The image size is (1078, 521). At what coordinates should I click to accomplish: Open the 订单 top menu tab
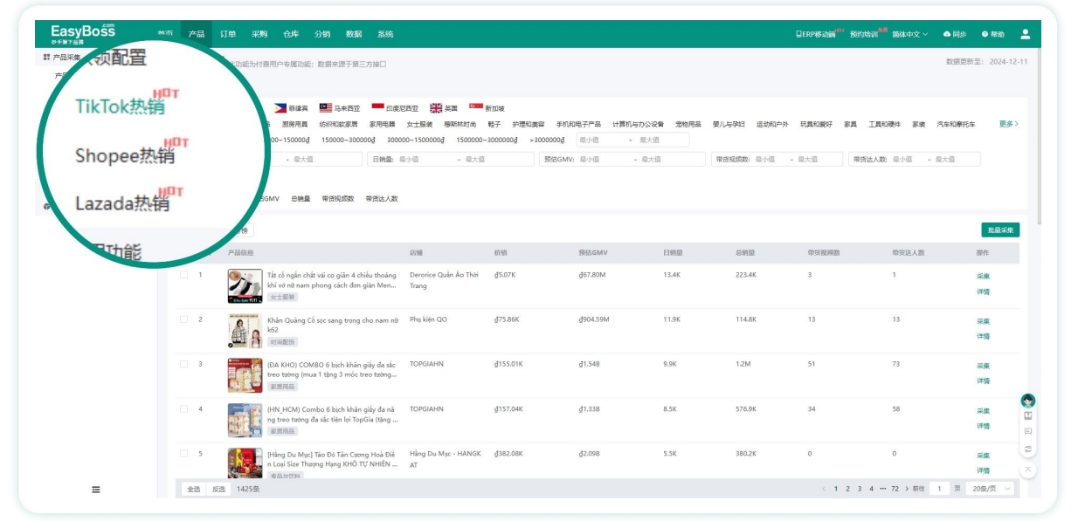point(228,34)
